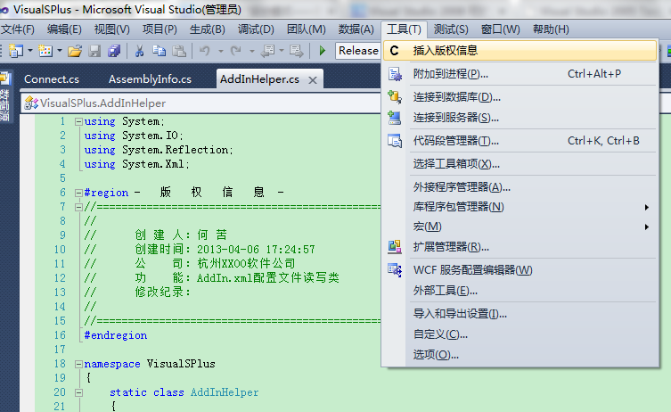This screenshot has height=412, width=671.
Task: Click the Copy toolbar icon
Action: click(x=160, y=52)
